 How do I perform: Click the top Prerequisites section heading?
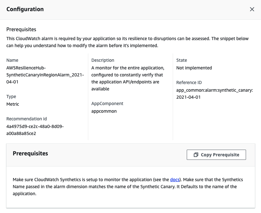21,30
